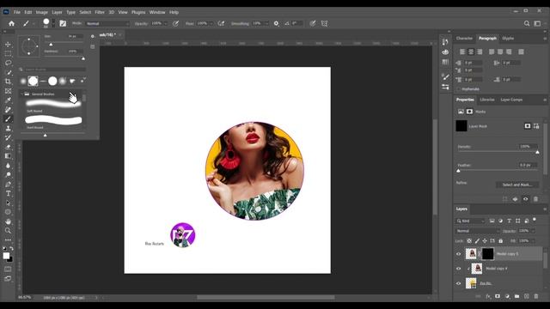Screen dimensions: 550x309
Task: Select the Gradient tool
Action: [x=8, y=156]
